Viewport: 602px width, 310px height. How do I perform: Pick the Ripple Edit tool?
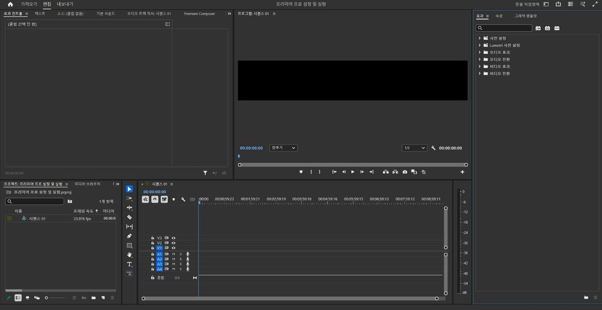[x=130, y=208]
